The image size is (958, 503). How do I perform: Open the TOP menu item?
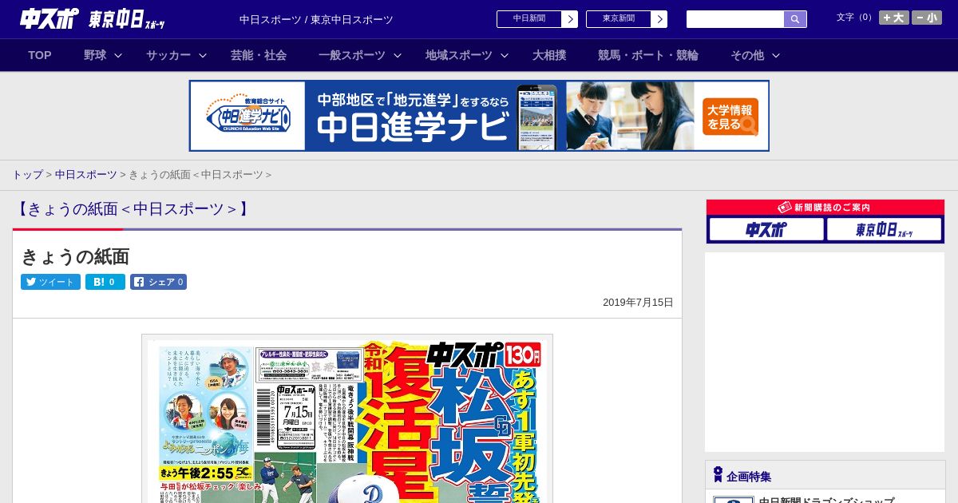pos(40,55)
